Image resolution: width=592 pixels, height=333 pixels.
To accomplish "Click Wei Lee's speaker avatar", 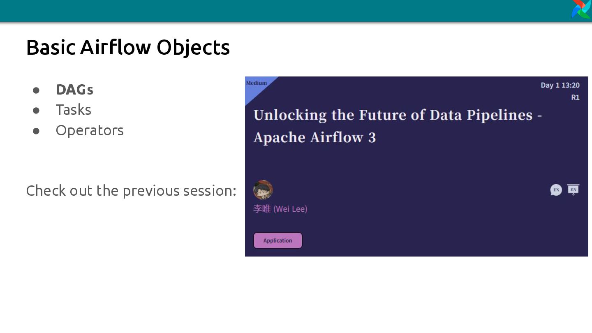I will pyautogui.click(x=263, y=190).
